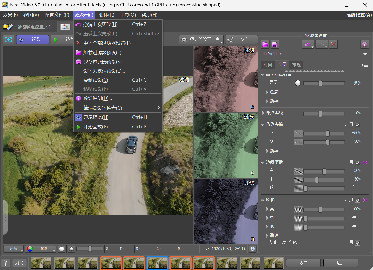The image size is (373, 270).
Task: Click magenta link icon for edge smoothing
Action: point(365,162)
